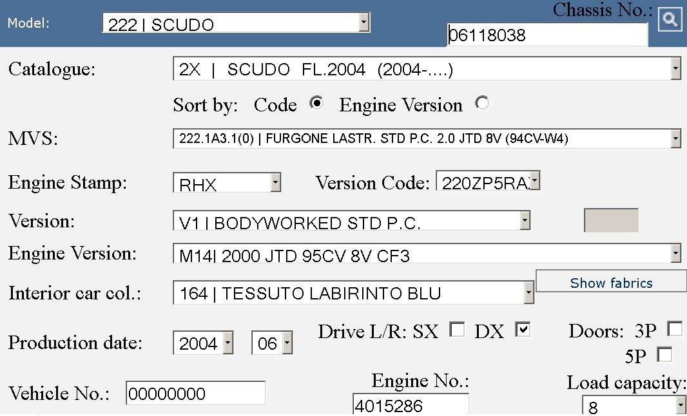The image size is (687, 416).
Task: Tick the SX left-hand drive checkbox
Action: tap(457, 330)
